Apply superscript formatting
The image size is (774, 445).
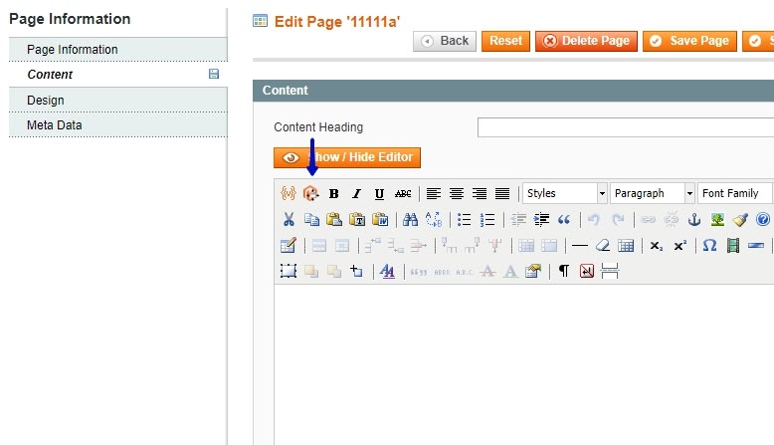pos(679,246)
